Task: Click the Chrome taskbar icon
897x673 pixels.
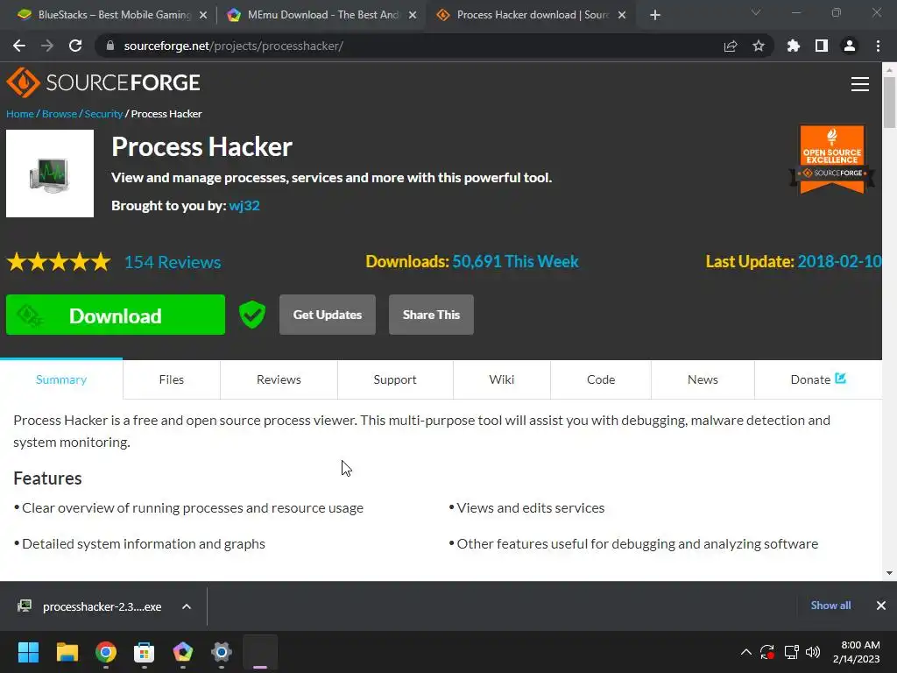Action: tap(106, 652)
